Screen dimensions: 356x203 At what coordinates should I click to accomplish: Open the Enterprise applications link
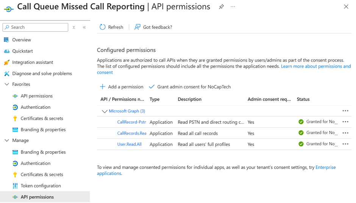[325, 167]
